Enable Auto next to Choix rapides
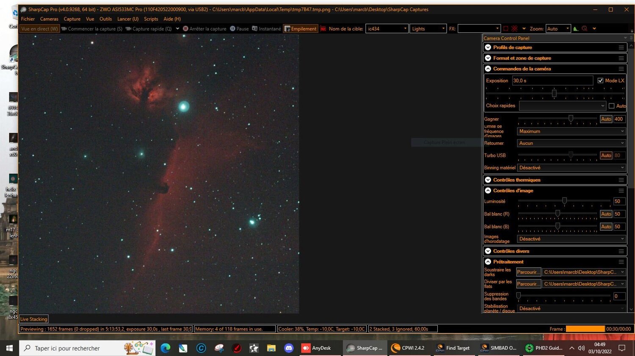 coord(612,106)
